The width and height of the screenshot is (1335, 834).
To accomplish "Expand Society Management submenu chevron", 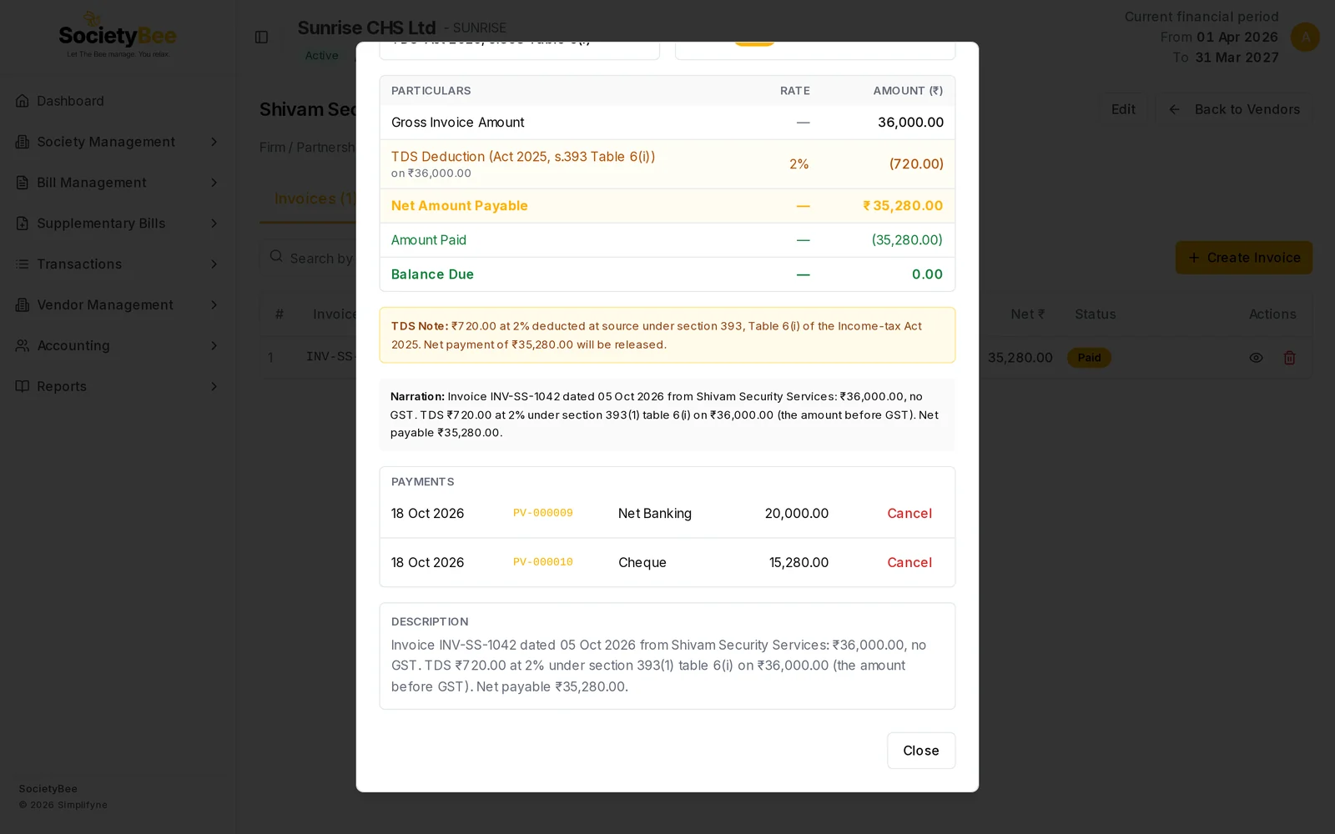I will point(214,142).
